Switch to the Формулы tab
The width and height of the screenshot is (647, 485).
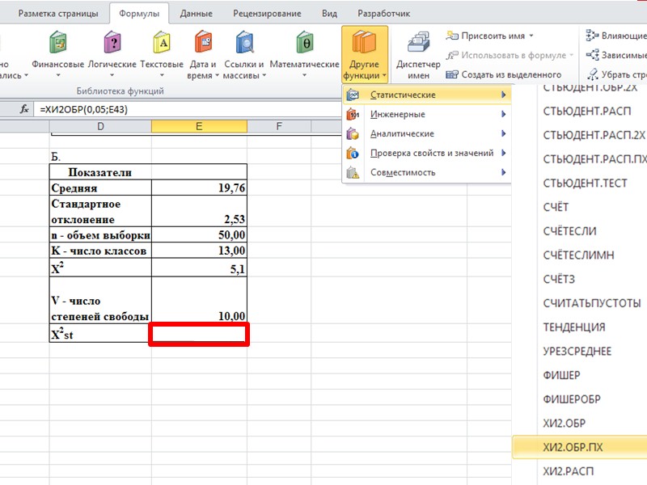point(139,14)
